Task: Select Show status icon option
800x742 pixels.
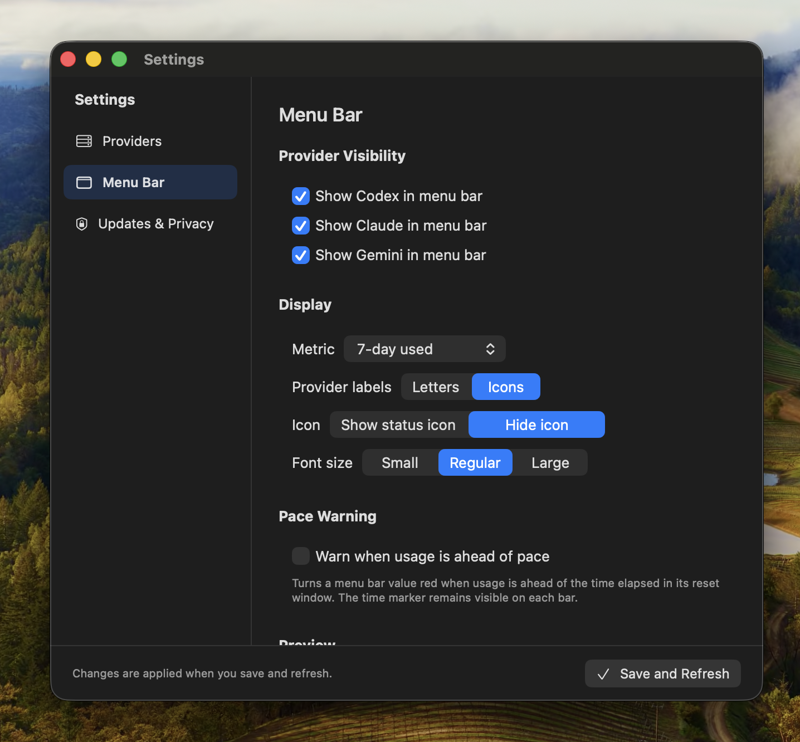Action: point(399,424)
